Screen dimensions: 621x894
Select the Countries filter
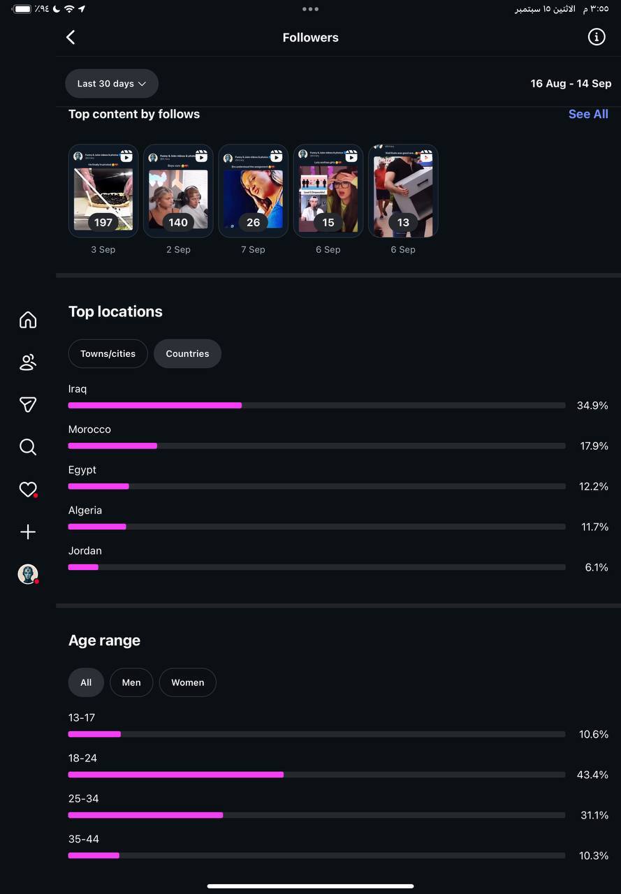(187, 353)
